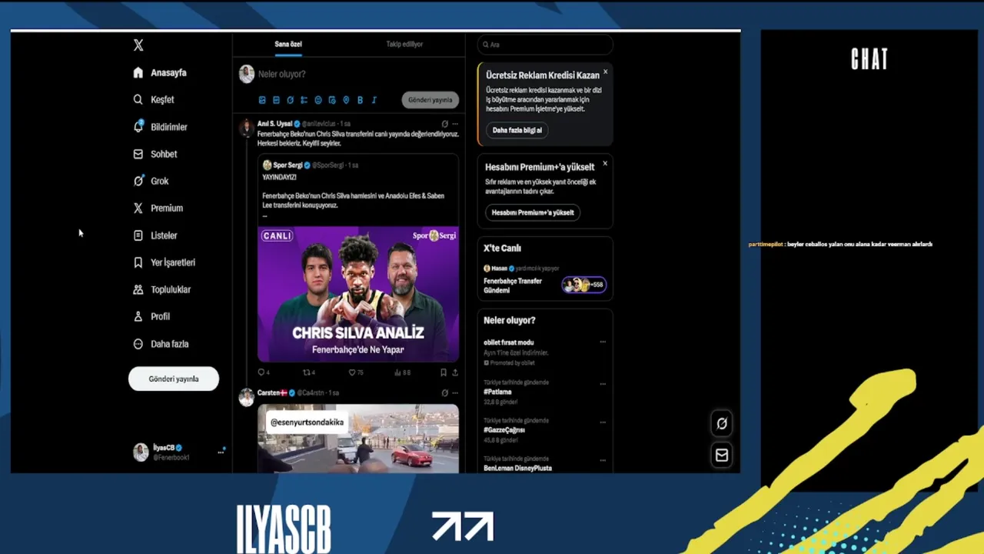Screen dimensions: 984x554
Task: Open Premium in the sidebar
Action: [x=158, y=208]
